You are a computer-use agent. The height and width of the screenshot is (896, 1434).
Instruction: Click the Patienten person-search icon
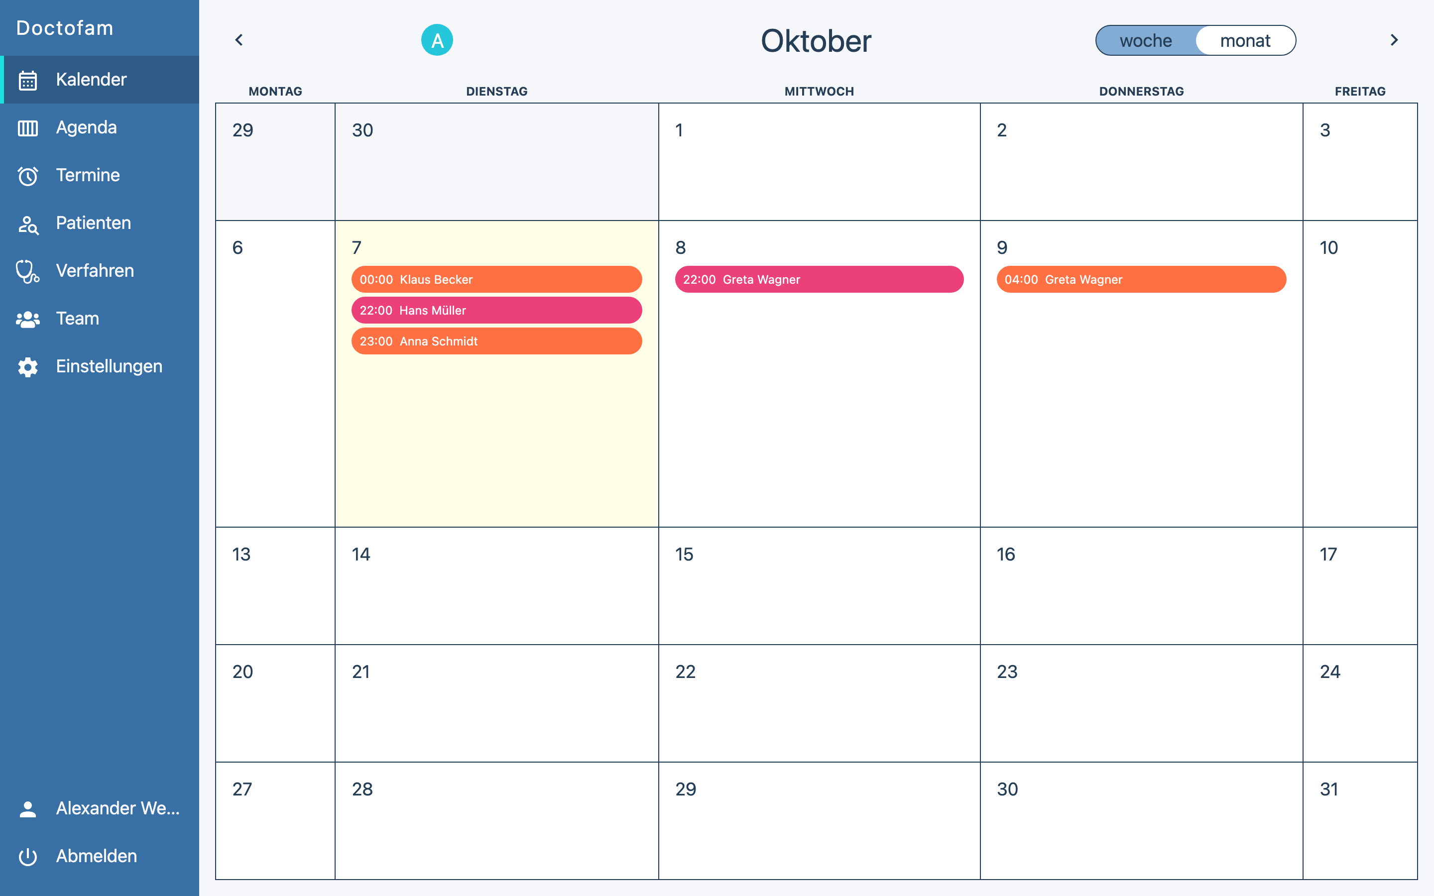(28, 224)
